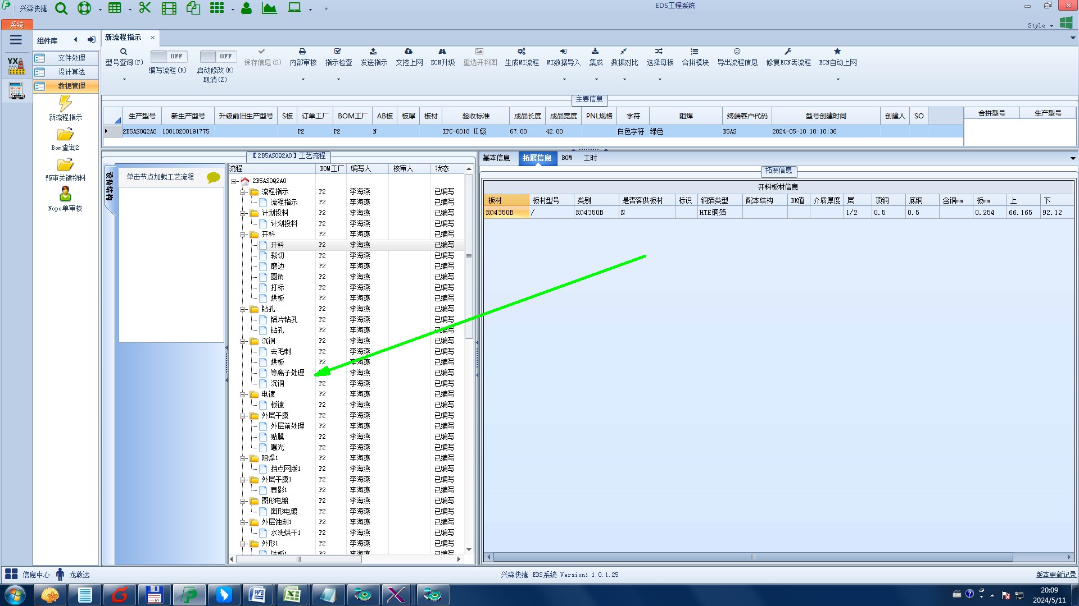The height and width of the screenshot is (606, 1079).
Task: Open dropdown arrow under 型号查询
Action: tap(124, 79)
